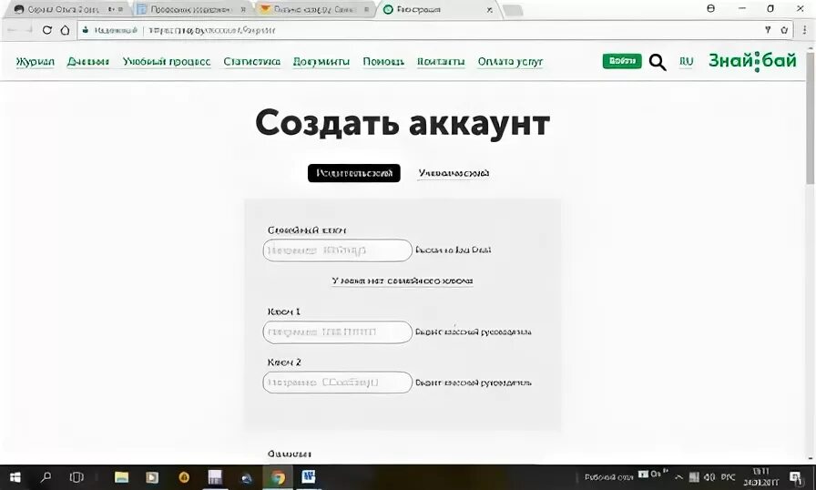Close the second browser tab
This screenshot has width=816, height=490.
coord(243,9)
